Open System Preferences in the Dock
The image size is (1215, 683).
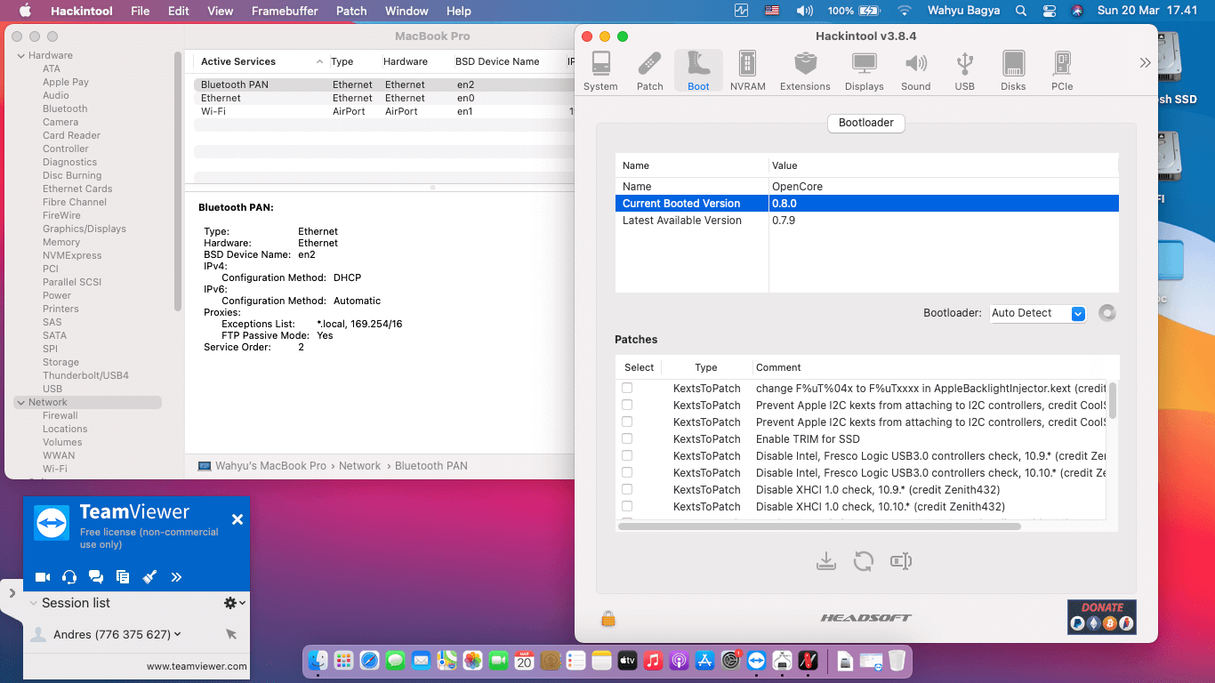[731, 661]
